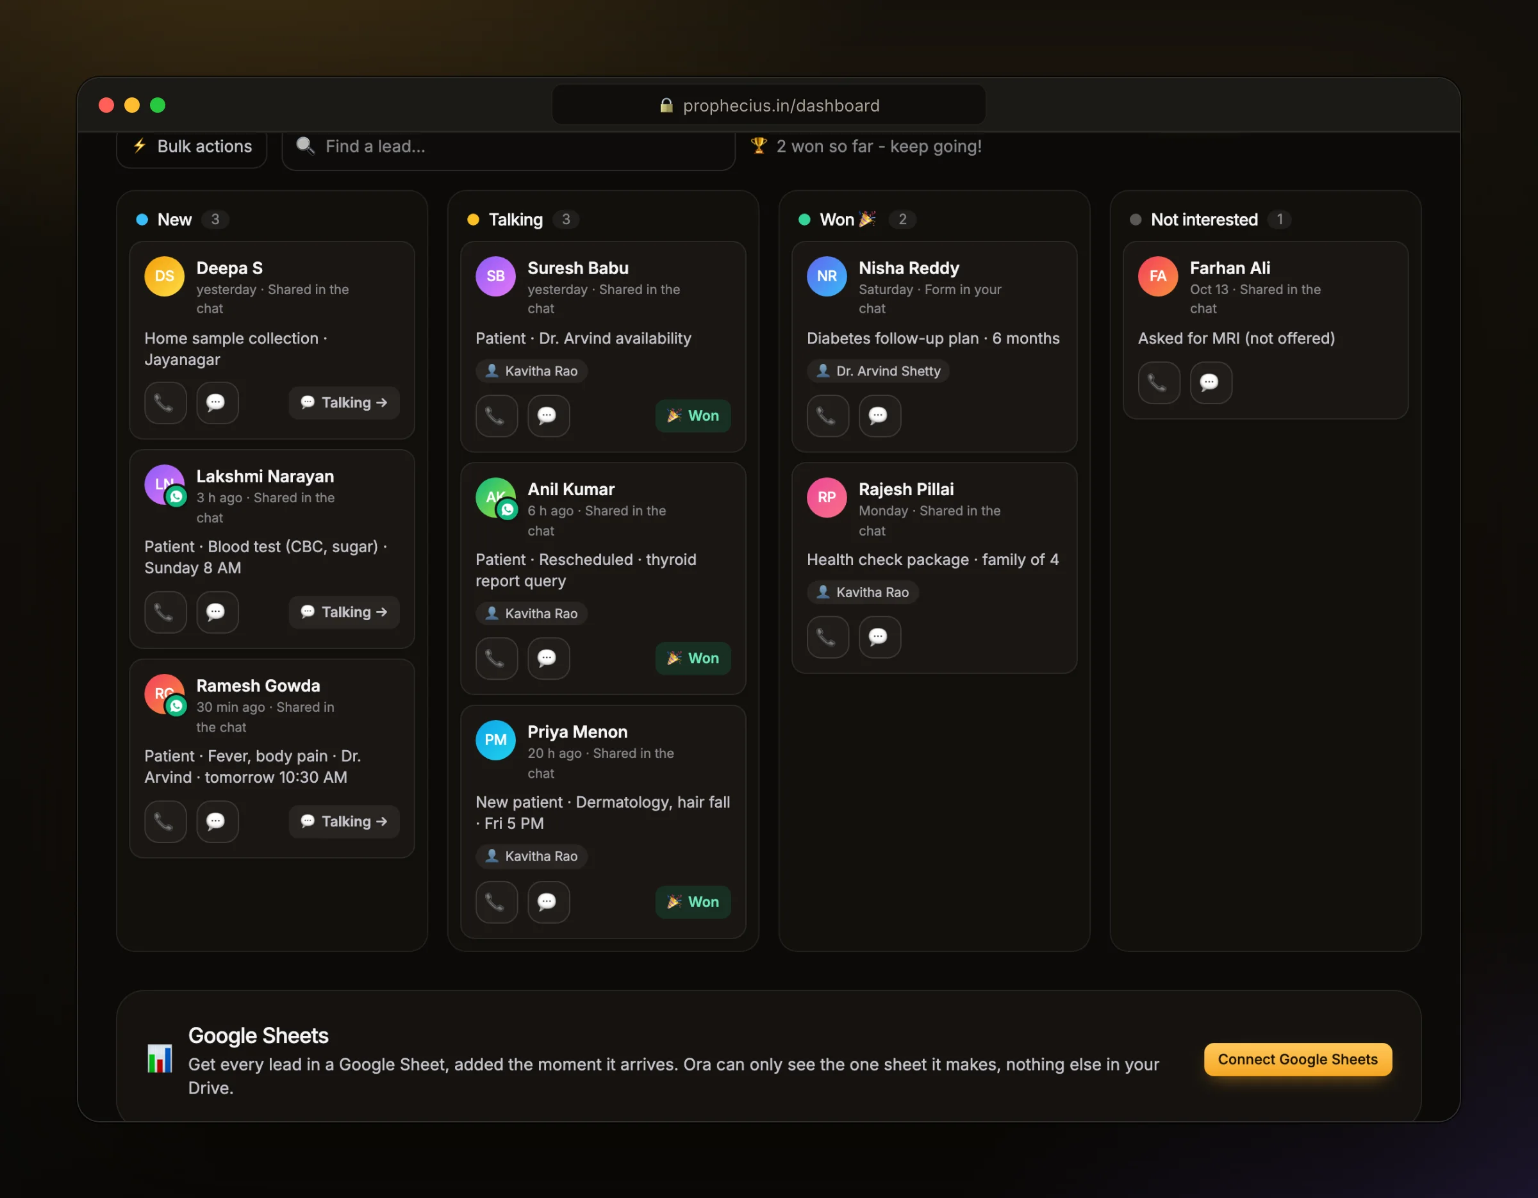The height and width of the screenshot is (1198, 1538).
Task: Call Anil Kumar via phone icon
Action: tap(497, 659)
